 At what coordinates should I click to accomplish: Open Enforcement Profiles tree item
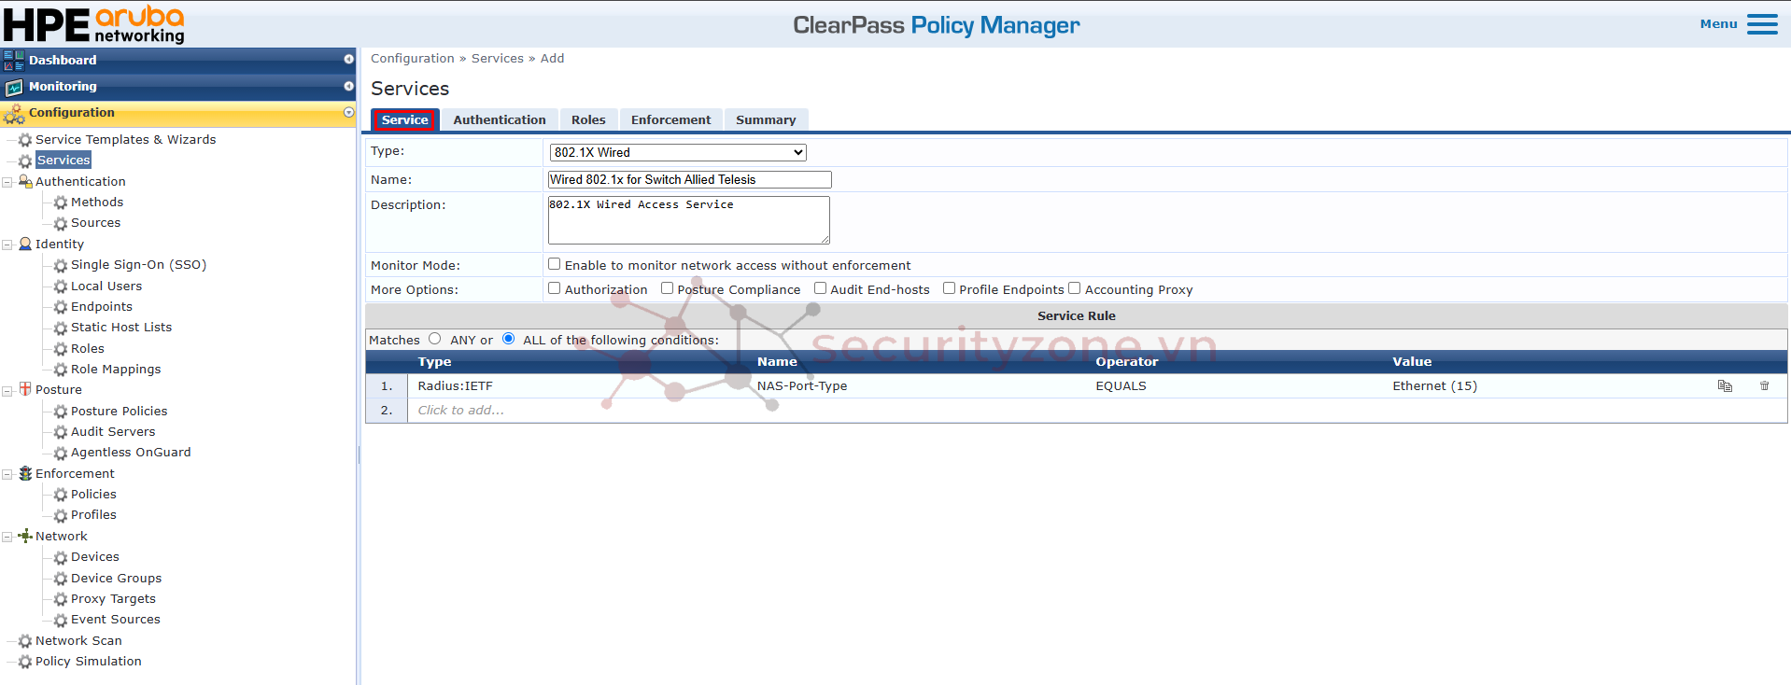click(93, 515)
